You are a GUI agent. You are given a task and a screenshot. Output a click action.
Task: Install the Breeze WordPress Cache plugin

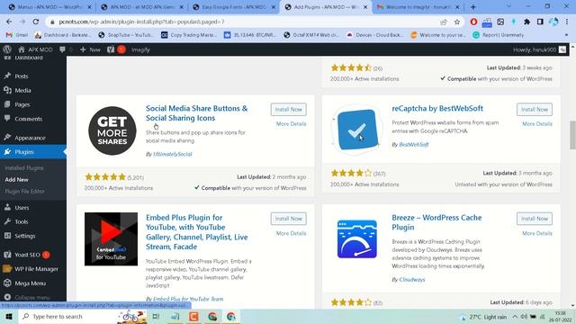click(x=535, y=219)
